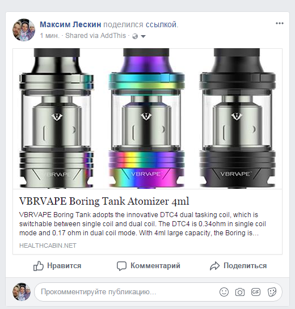Viewport: 295px width, 309px height.
Task: Click the thumbs-up Нравится icon
Action: click(x=38, y=266)
